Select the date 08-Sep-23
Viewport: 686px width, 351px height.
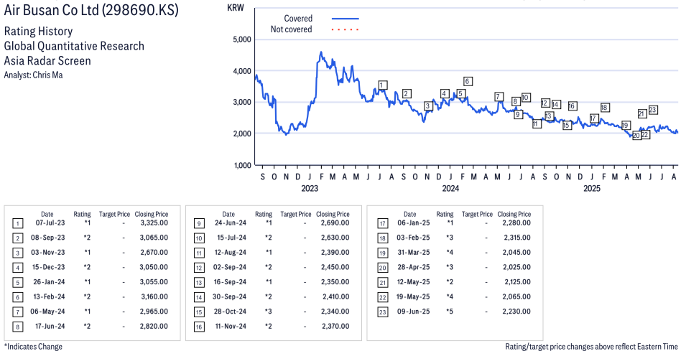pos(49,238)
